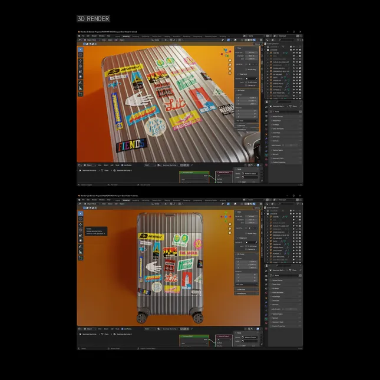Toggle camera view gizmo in upper window
The width and height of the screenshot is (380, 380).
(x=230, y=69)
